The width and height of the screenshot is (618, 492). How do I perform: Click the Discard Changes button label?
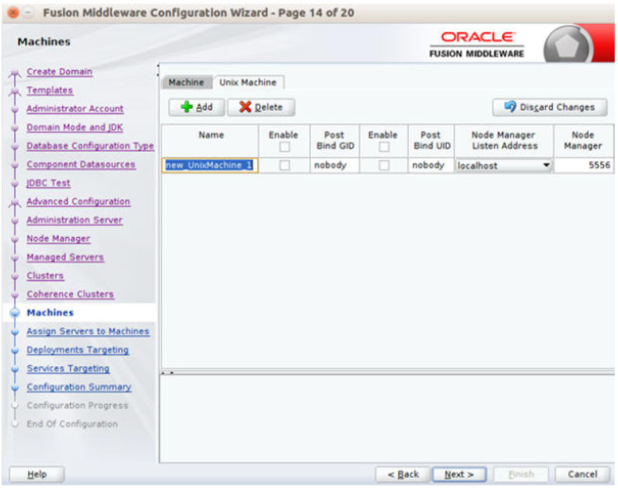click(x=557, y=107)
